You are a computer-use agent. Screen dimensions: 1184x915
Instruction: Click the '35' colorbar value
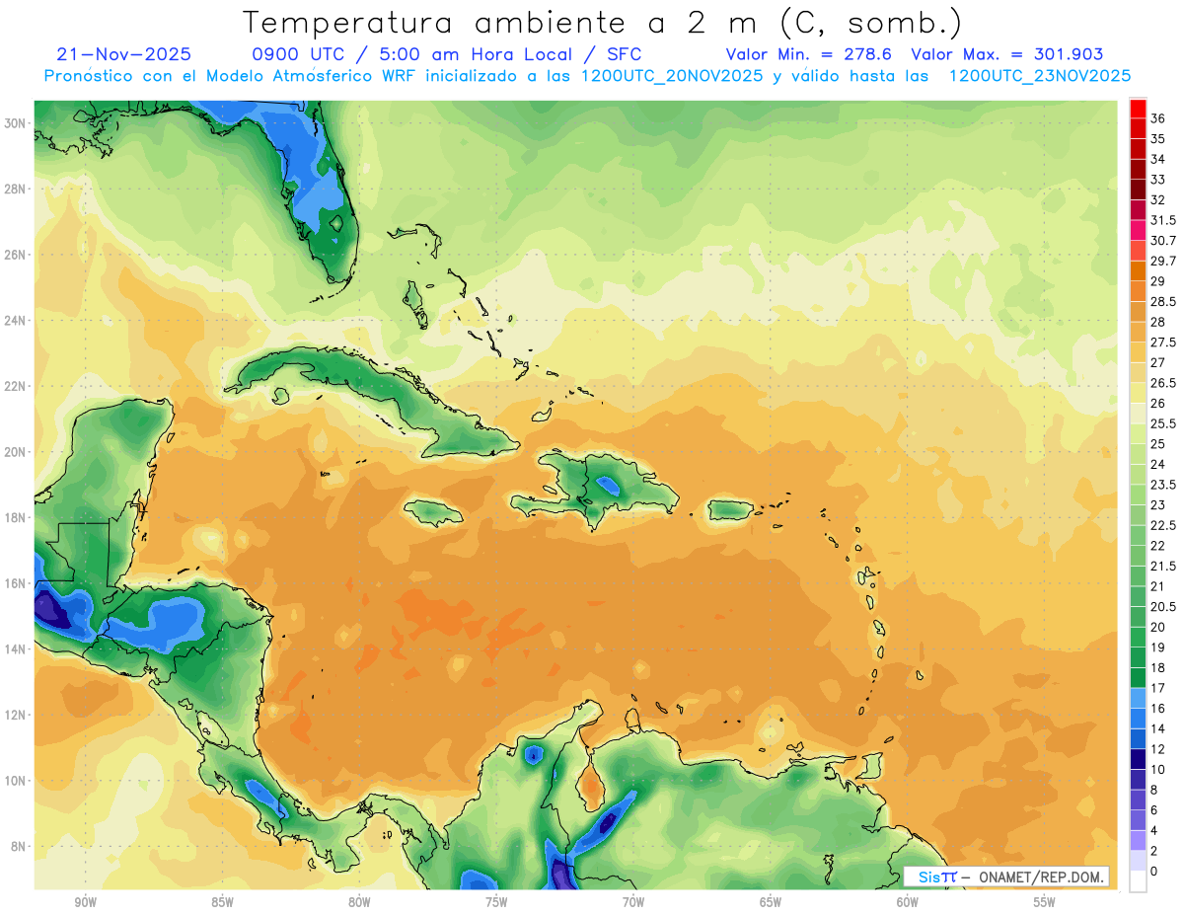(1157, 139)
